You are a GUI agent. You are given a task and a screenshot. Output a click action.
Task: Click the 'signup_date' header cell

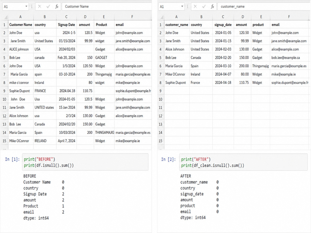click(x=223, y=25)
